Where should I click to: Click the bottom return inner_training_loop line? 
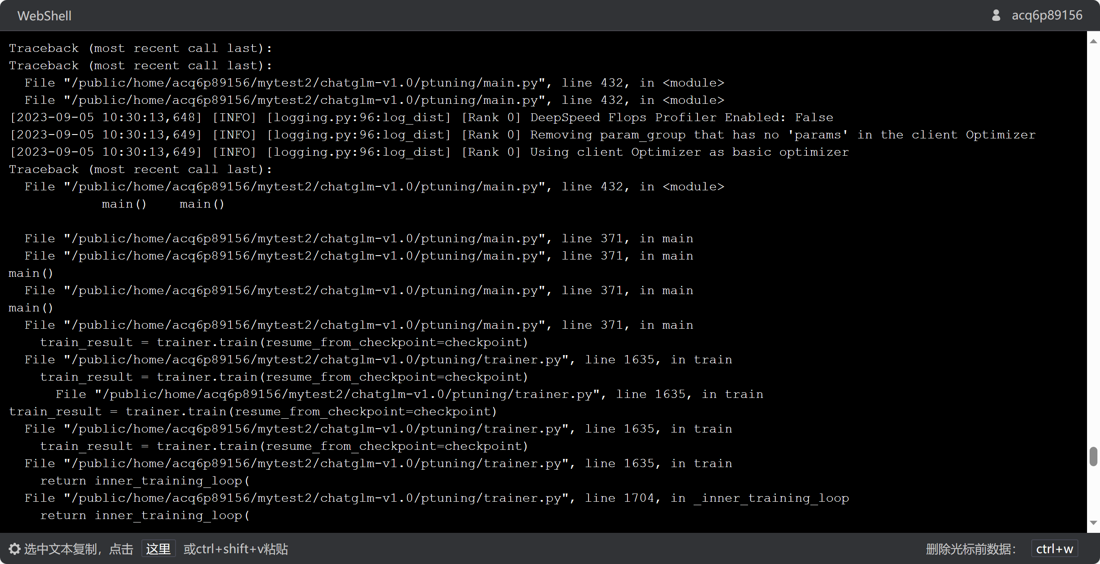point(145,516)
